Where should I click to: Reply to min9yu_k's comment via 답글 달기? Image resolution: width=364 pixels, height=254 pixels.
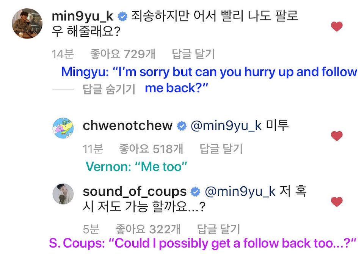pyautogui.click(x=193, y=54)
